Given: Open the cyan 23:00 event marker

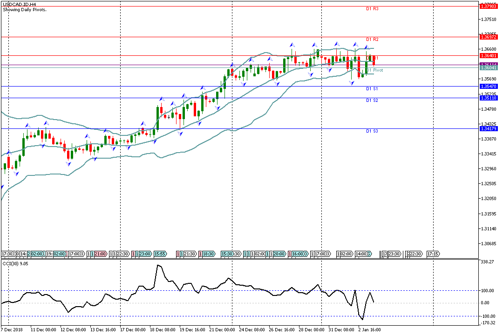Looking at the screenshot, I should (145, 254).
